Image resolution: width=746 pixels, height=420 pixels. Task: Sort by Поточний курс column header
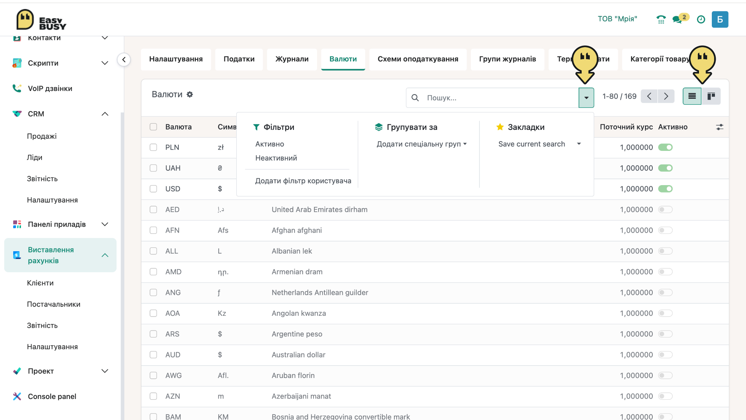(x=626, y=127)
